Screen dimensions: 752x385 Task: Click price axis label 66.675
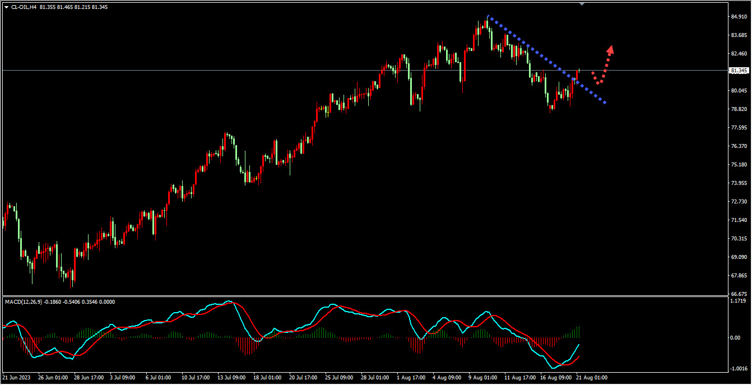[x=740, y=294]
